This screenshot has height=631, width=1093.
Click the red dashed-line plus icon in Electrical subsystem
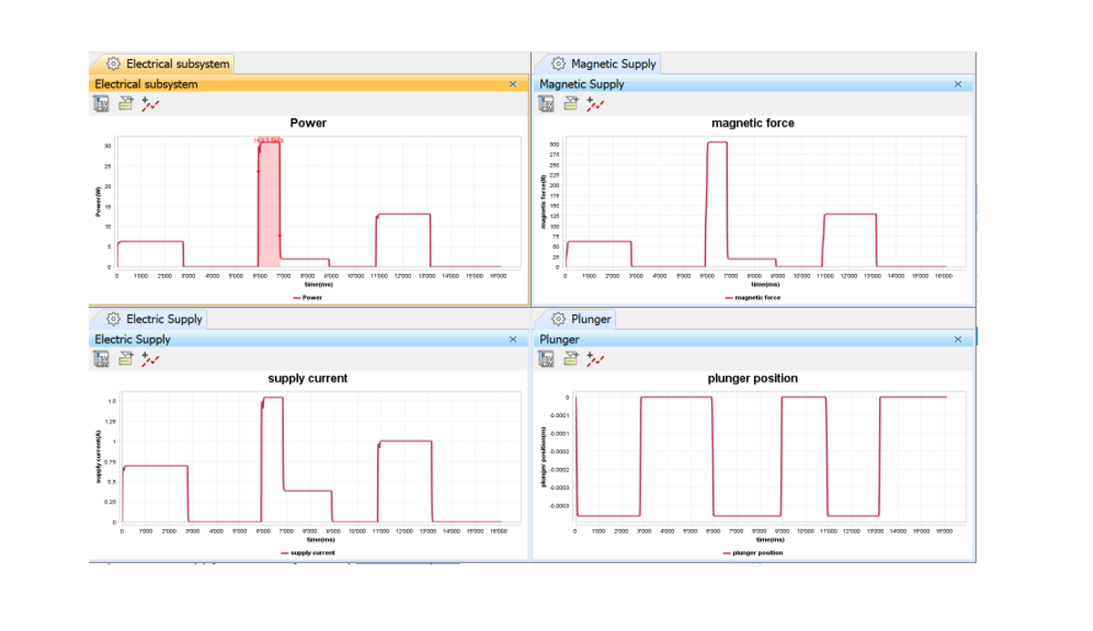[x=150, y=104]
